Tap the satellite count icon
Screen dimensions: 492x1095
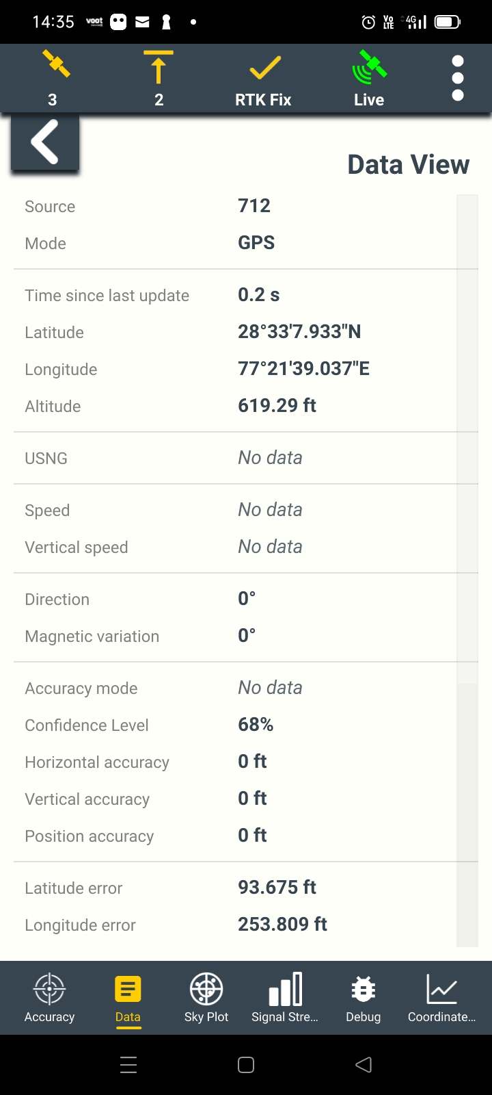click(x=53, y=66)
